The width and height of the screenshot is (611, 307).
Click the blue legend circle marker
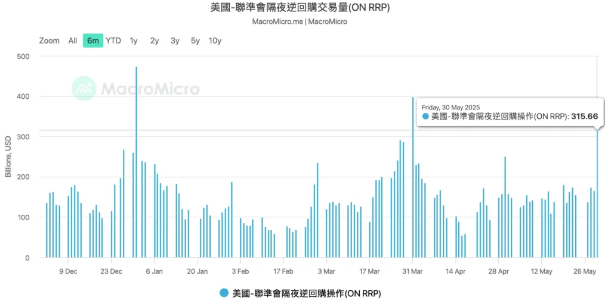[224, 293]
